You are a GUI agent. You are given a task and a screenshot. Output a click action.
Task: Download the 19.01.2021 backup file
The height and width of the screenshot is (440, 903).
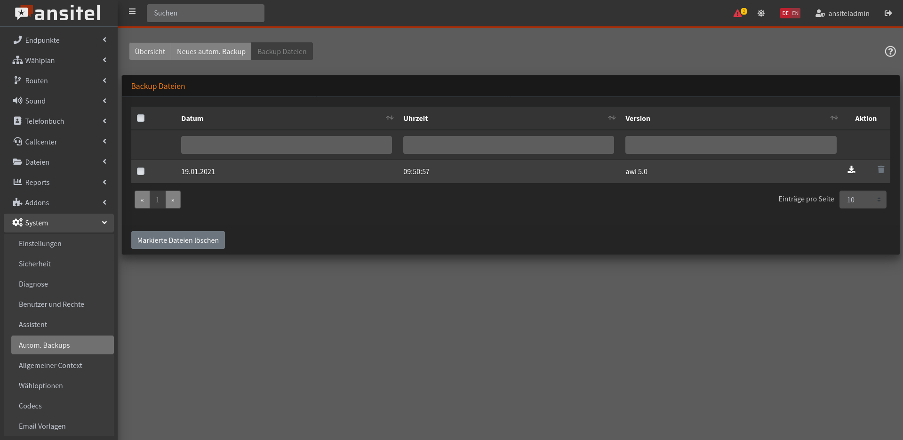coord(851,170)
